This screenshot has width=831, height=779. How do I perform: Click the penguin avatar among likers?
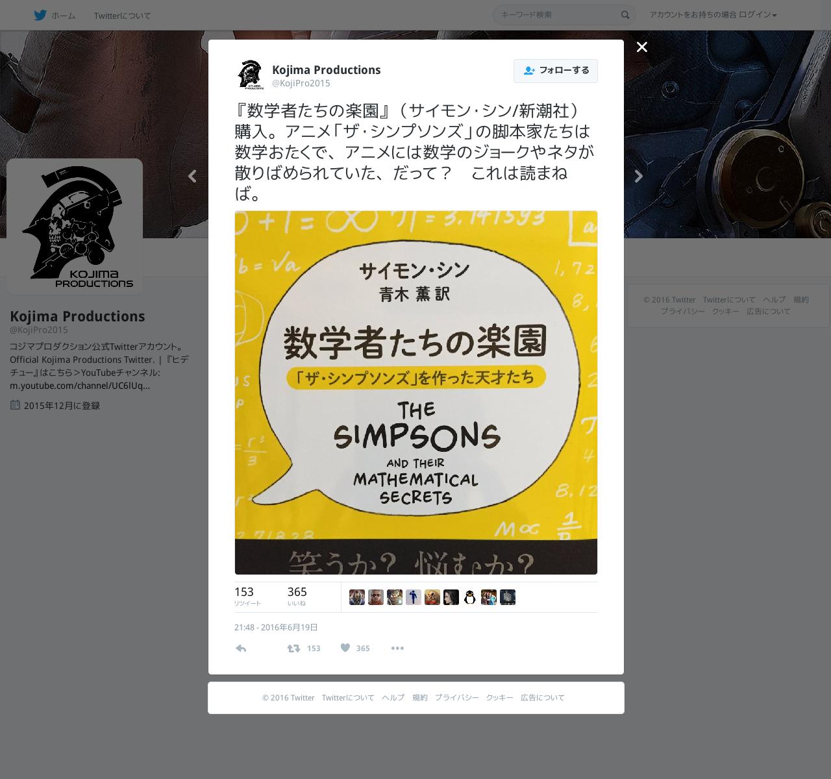coord(470,597)
